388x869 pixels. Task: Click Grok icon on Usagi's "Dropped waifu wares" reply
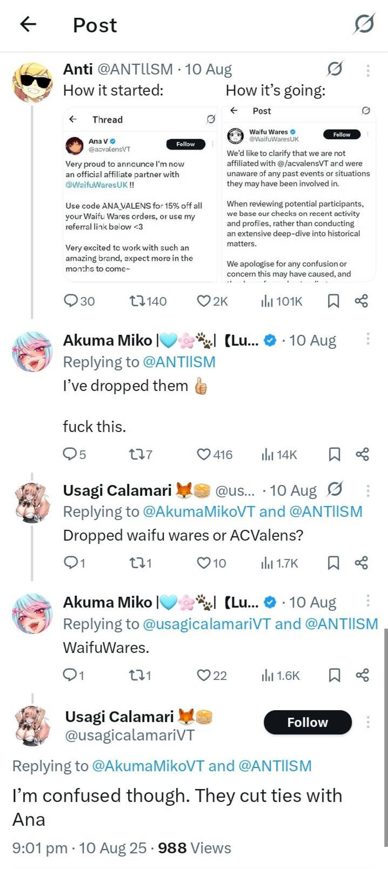pyautogui.click(x=335, y=489)
